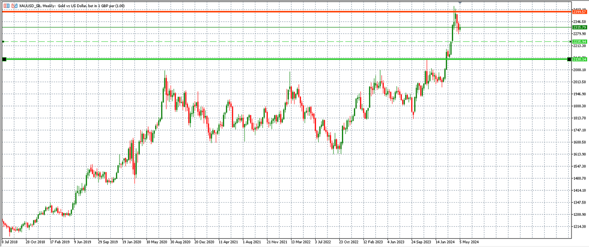Click the gray chart shift triangle marker

[x=460, y=3]
